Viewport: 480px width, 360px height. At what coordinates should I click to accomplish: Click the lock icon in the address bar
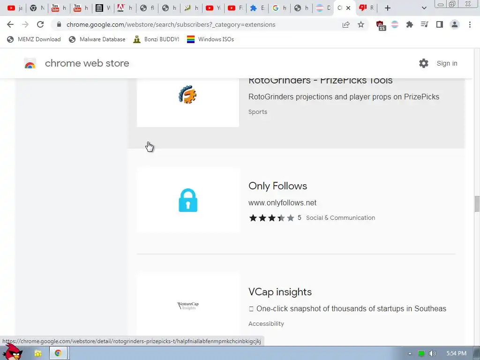coord(59,24)
